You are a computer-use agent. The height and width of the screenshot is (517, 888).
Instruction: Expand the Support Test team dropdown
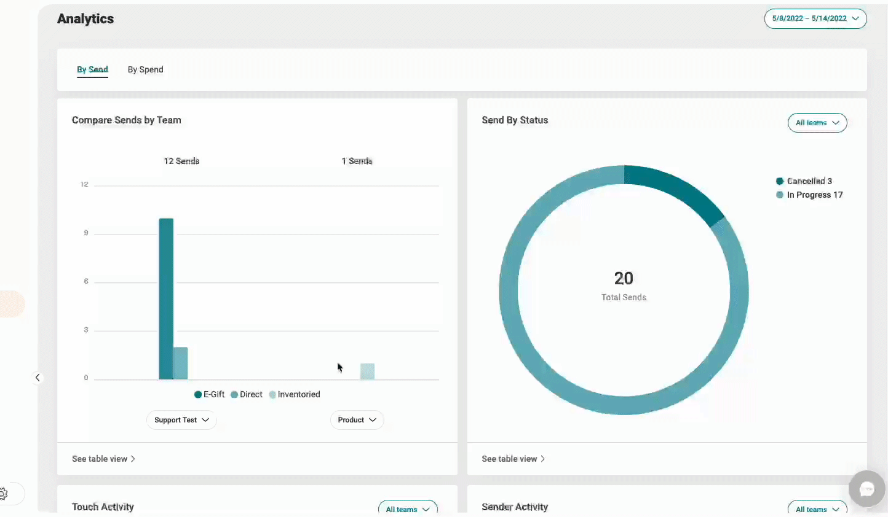point(181,420)
